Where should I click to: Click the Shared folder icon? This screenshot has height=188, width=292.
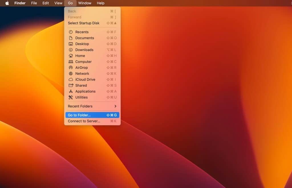[x=71, y=85]
